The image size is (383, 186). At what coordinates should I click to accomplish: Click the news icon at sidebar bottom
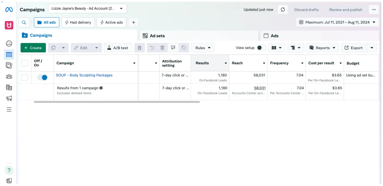[9, 181]
